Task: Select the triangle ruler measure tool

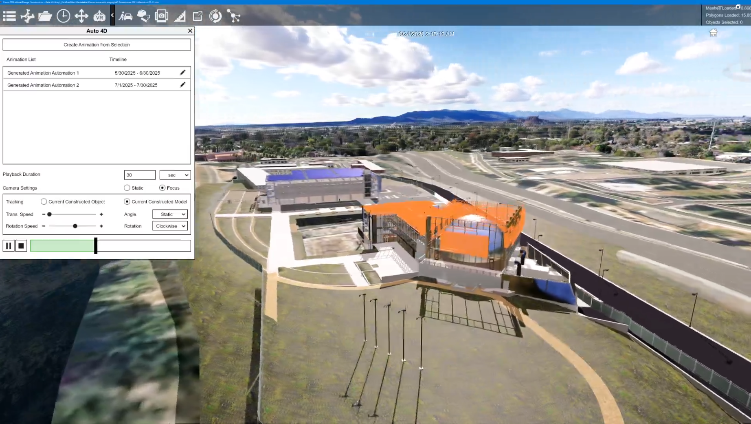Action: point(180,16)
